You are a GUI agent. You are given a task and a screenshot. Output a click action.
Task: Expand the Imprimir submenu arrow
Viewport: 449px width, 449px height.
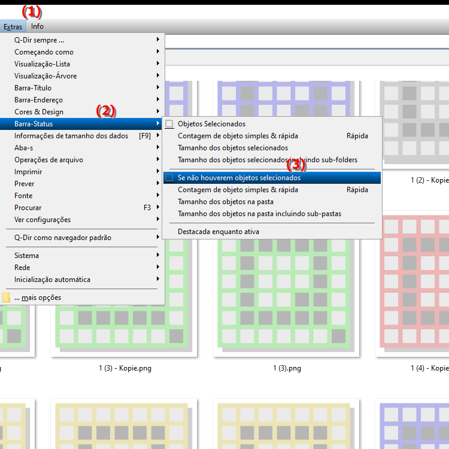(x=158, y=171)
